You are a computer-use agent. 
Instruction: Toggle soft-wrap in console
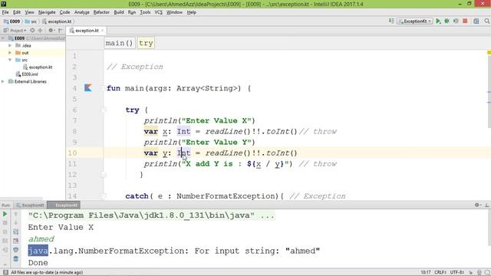tap(15, 232)
